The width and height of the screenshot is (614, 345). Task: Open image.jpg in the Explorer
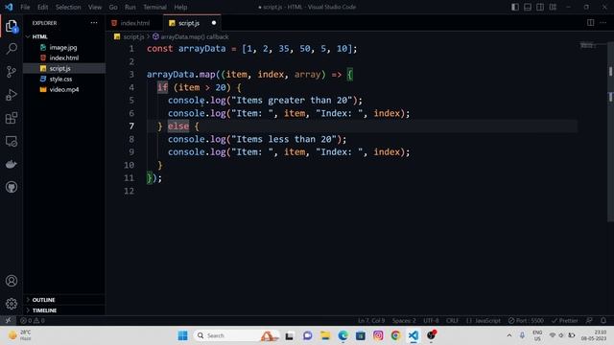click(64, 47)
